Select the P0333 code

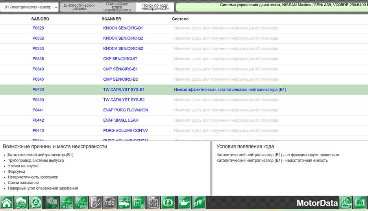pyautogui.click(x=38, y=48)
